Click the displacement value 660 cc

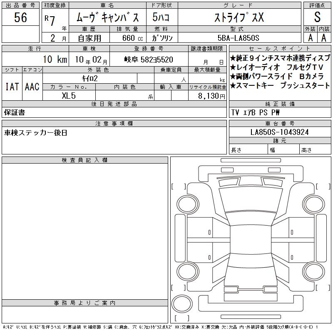[x=132, y=38]
